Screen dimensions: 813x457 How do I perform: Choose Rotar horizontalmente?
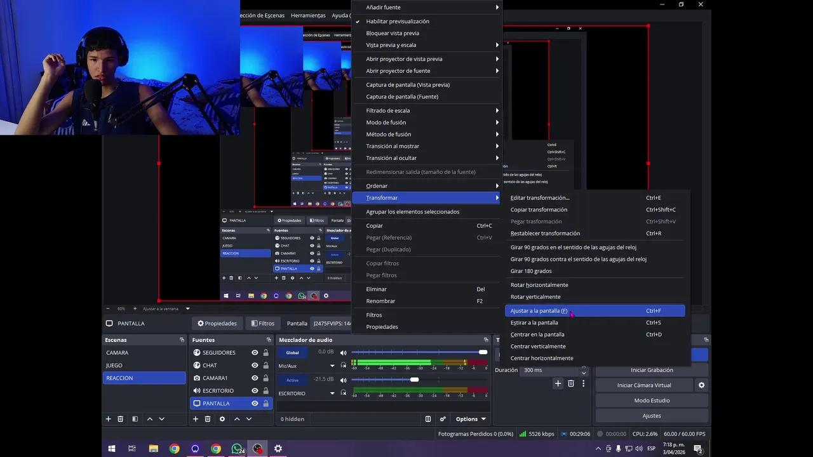tap(595, 285)
